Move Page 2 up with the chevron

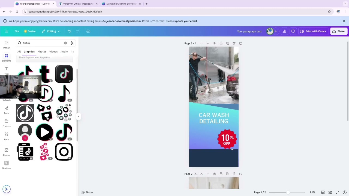click(x=201, y=174)
